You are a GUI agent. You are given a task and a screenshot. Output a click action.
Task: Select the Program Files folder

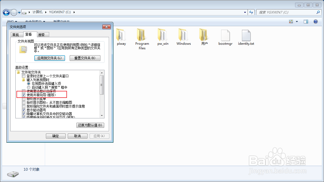142,39
